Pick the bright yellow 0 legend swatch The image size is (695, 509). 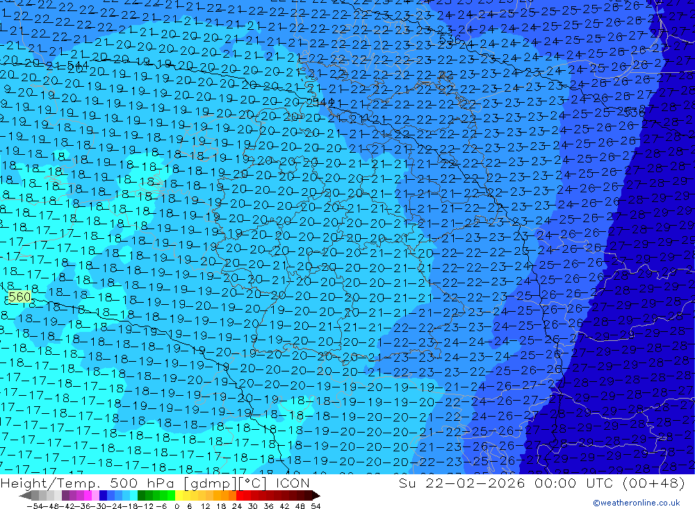click(x=179, y=495)
